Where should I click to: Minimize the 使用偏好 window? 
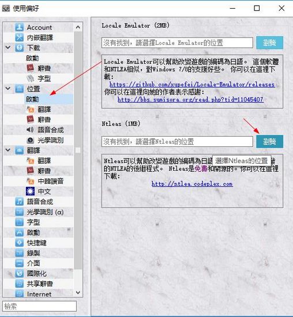[232, 8]
